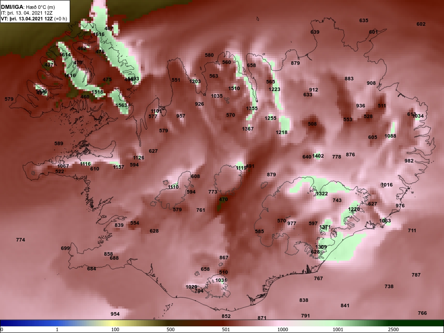
Task: Click the map value 1510
Action: (x=234, y=88)
